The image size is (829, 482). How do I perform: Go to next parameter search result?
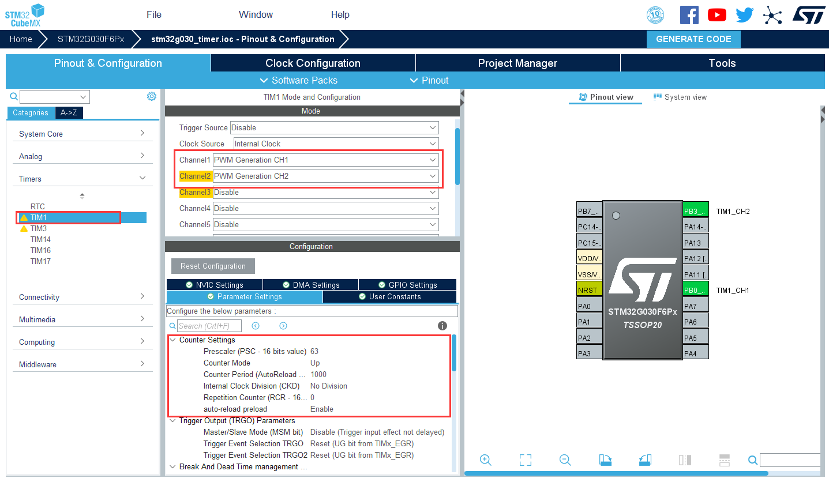(x=283, y=326)
